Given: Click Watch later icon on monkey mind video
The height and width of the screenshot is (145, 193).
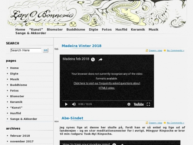Looking at the screenshot, I should click(x=114, y=144).
